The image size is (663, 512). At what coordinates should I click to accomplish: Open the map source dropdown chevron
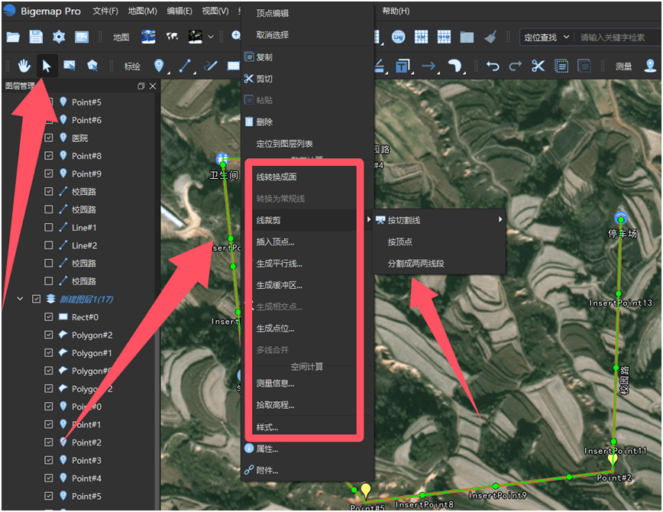point(211,37)
